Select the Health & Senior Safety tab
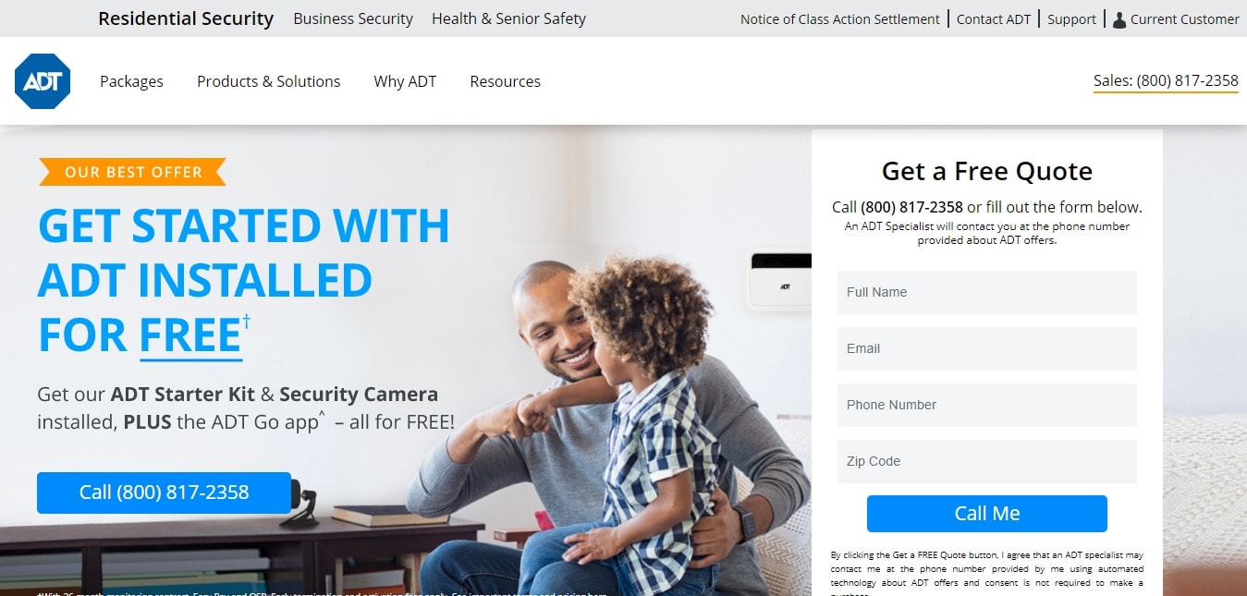Screen dimensions: 1247x596 click(508, 18)
